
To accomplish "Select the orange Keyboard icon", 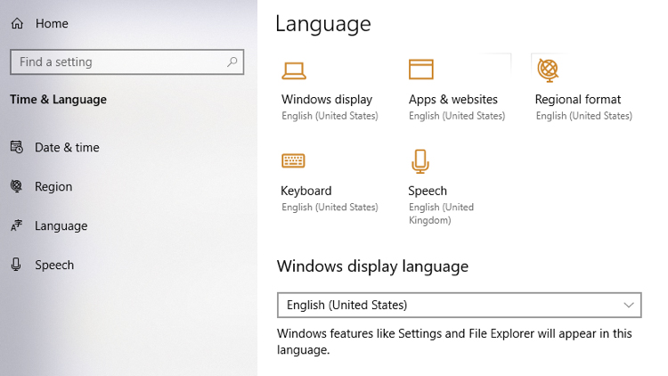I will pos(293,161).
